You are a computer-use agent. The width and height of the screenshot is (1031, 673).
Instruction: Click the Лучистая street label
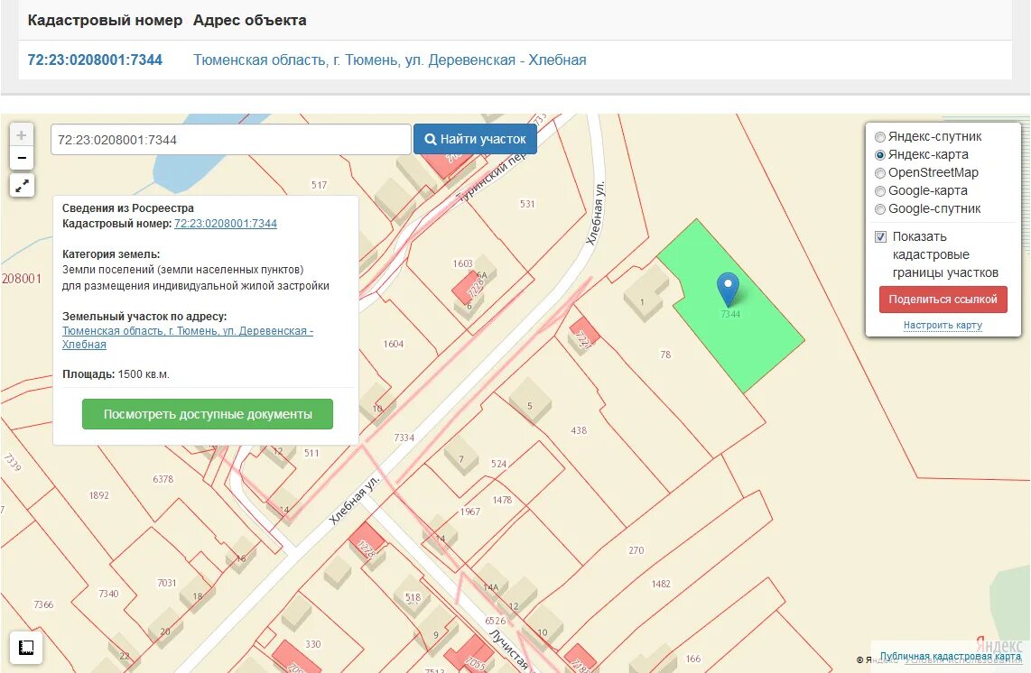click(x=509, y=649)
